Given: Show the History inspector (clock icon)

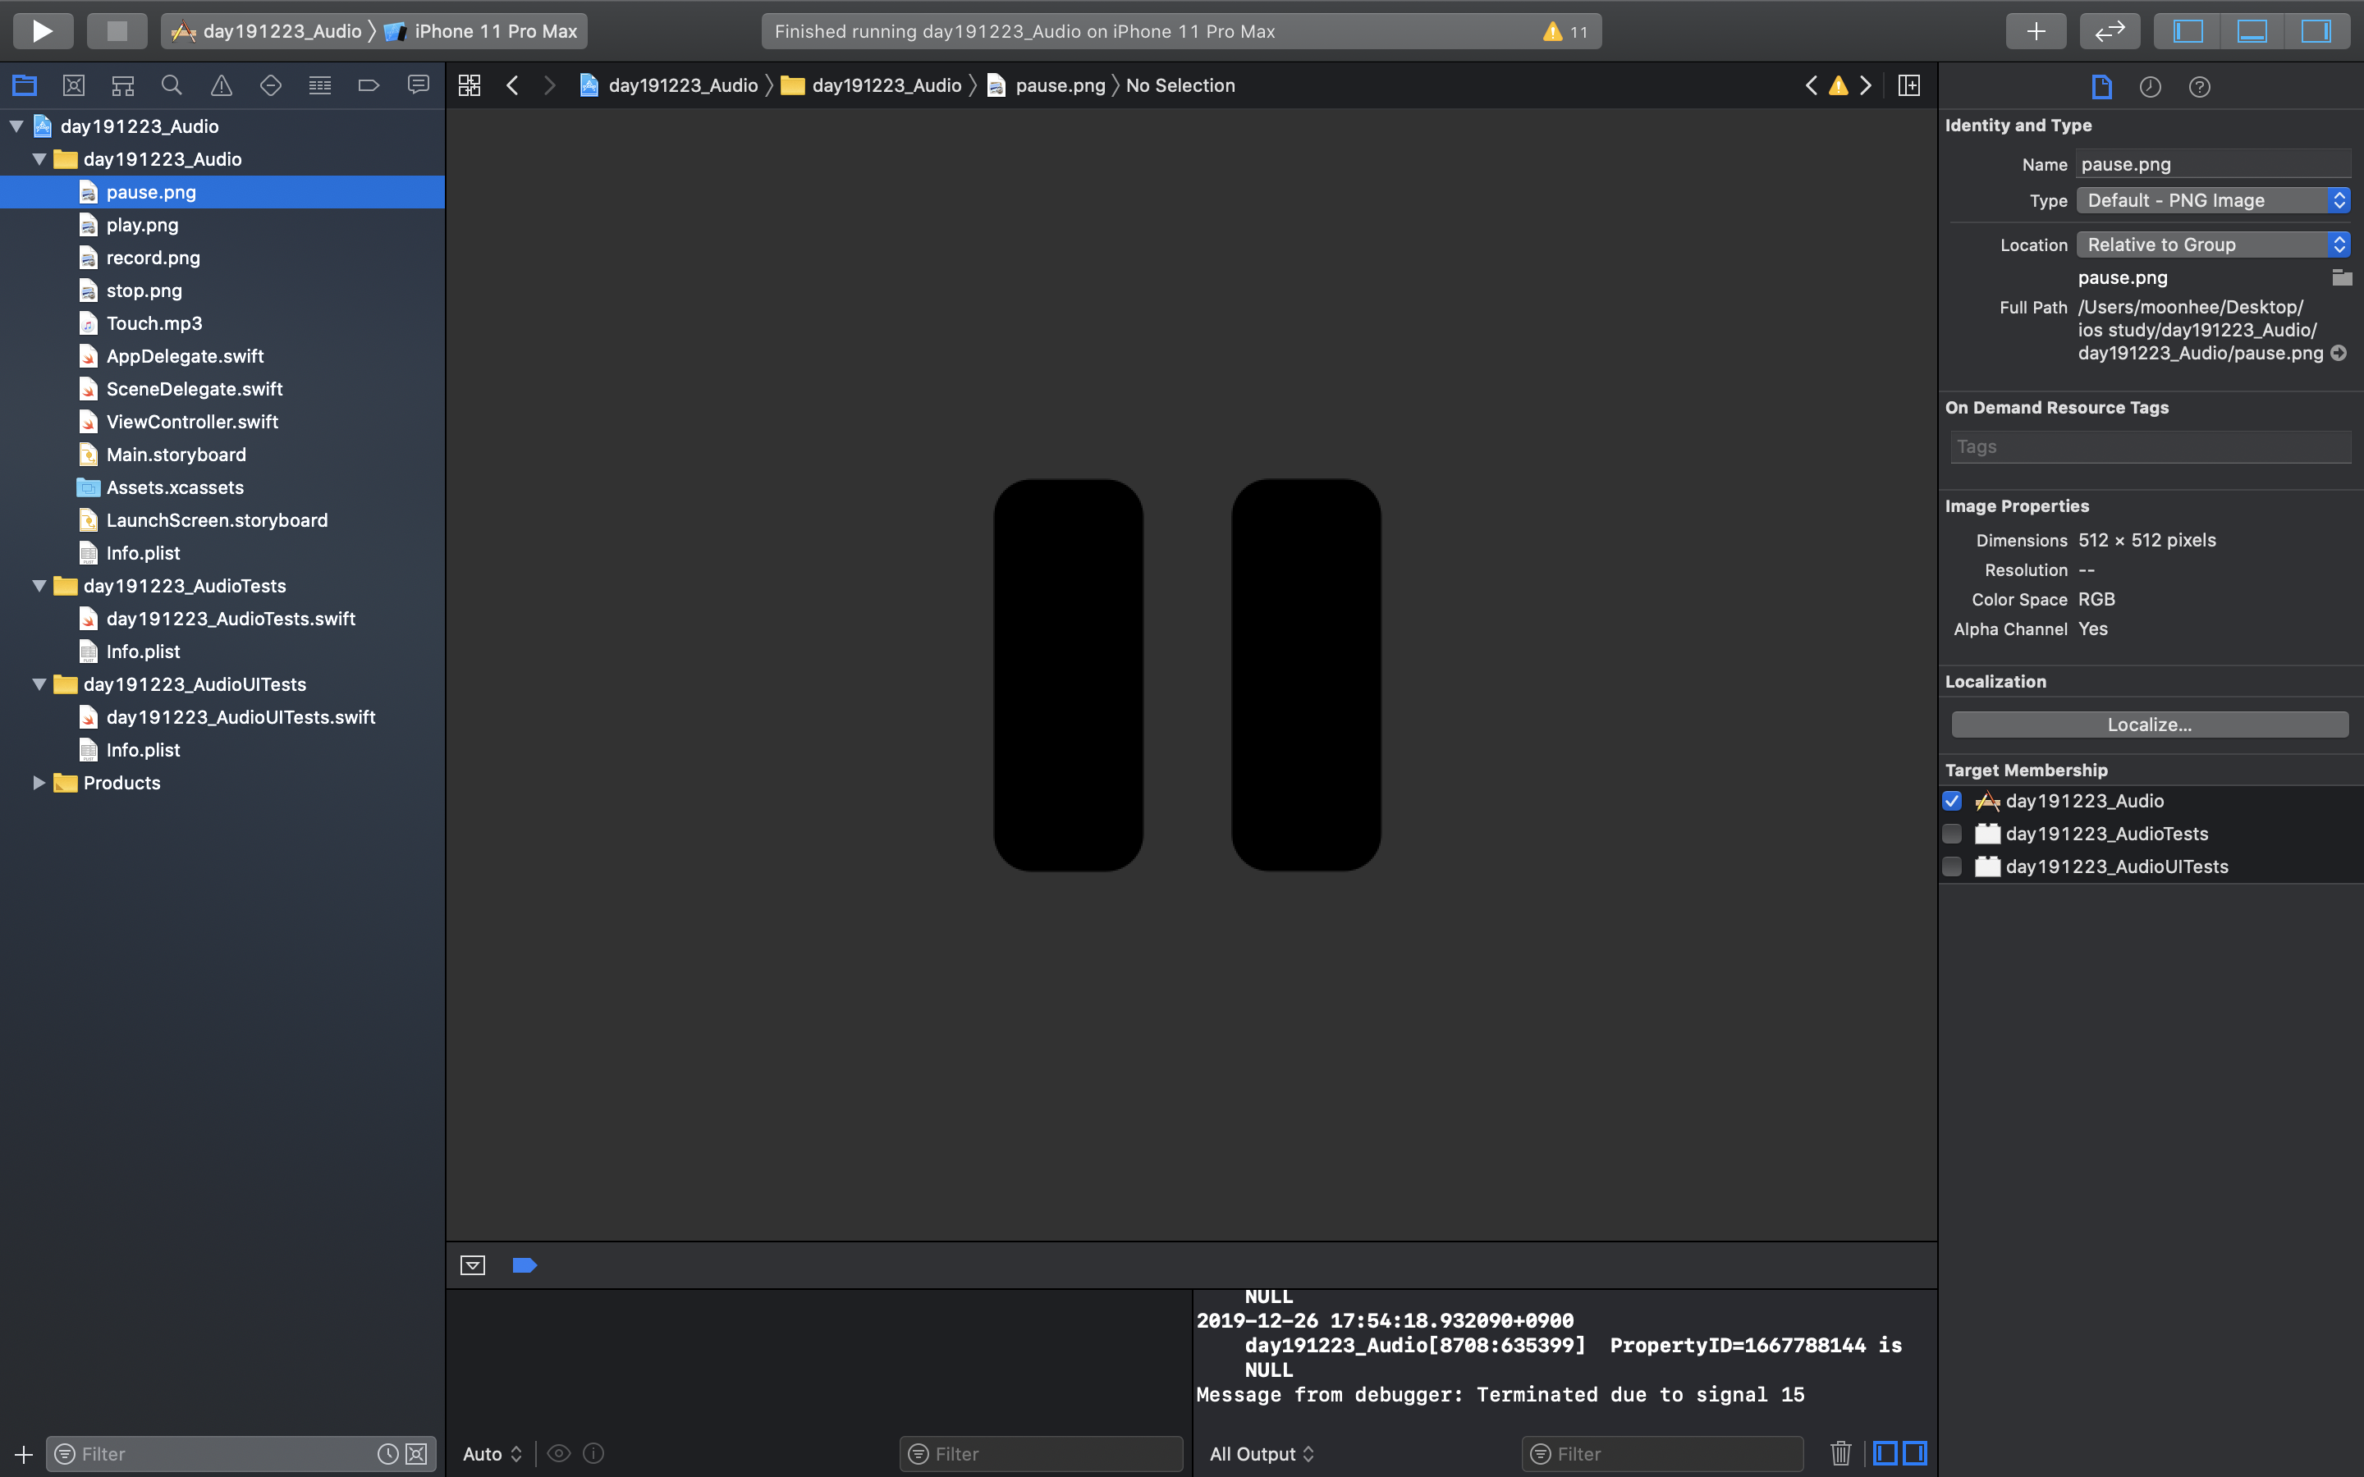Looking at the screenshot, I should click(x=2150, y=87).
